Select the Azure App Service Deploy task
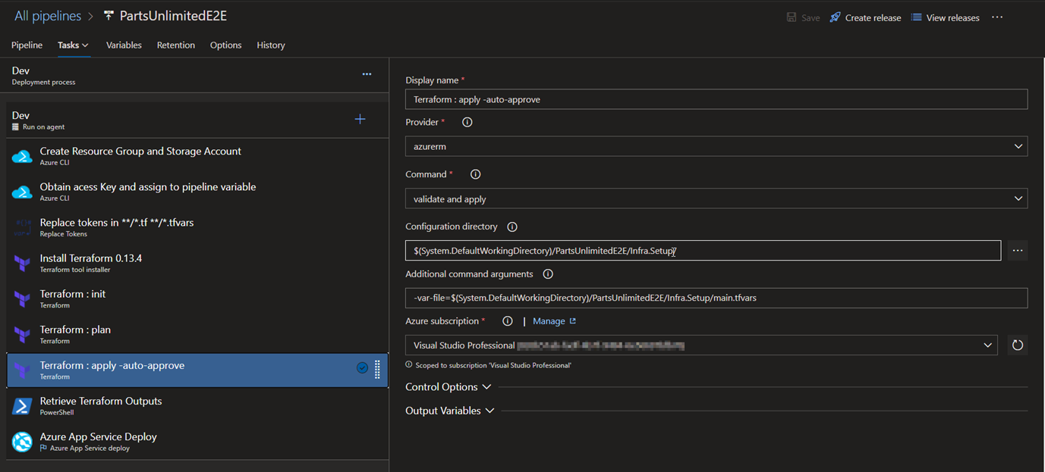Screen dimensions: 1045x472 (197, 441)
